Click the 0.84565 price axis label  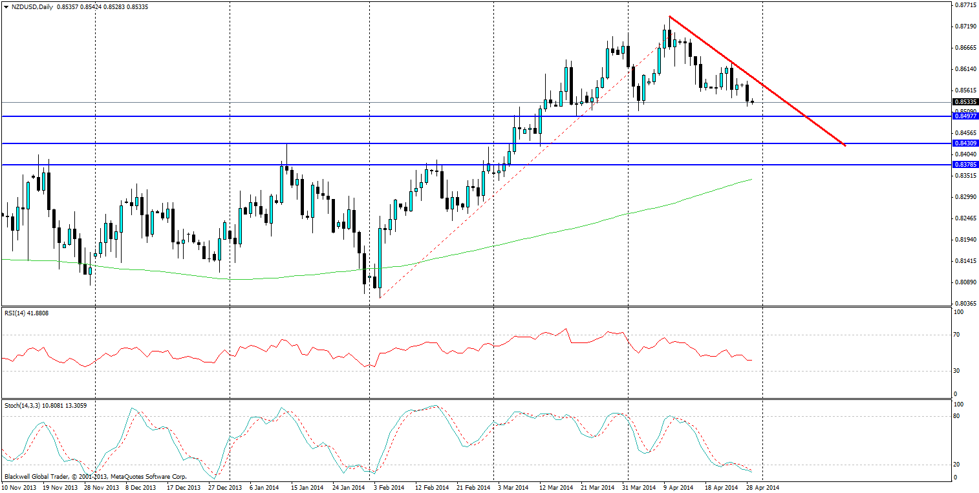[x=965, y=133]
